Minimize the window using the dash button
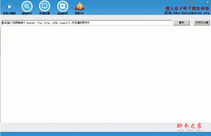Image resolution: width=211 pixels, height=136 pixels. 201,3
